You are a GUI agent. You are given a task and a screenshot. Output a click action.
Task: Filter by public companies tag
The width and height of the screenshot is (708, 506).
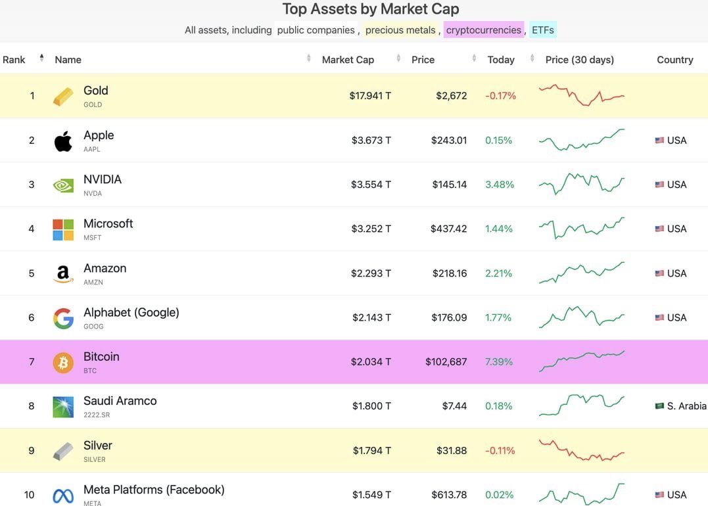316,30
